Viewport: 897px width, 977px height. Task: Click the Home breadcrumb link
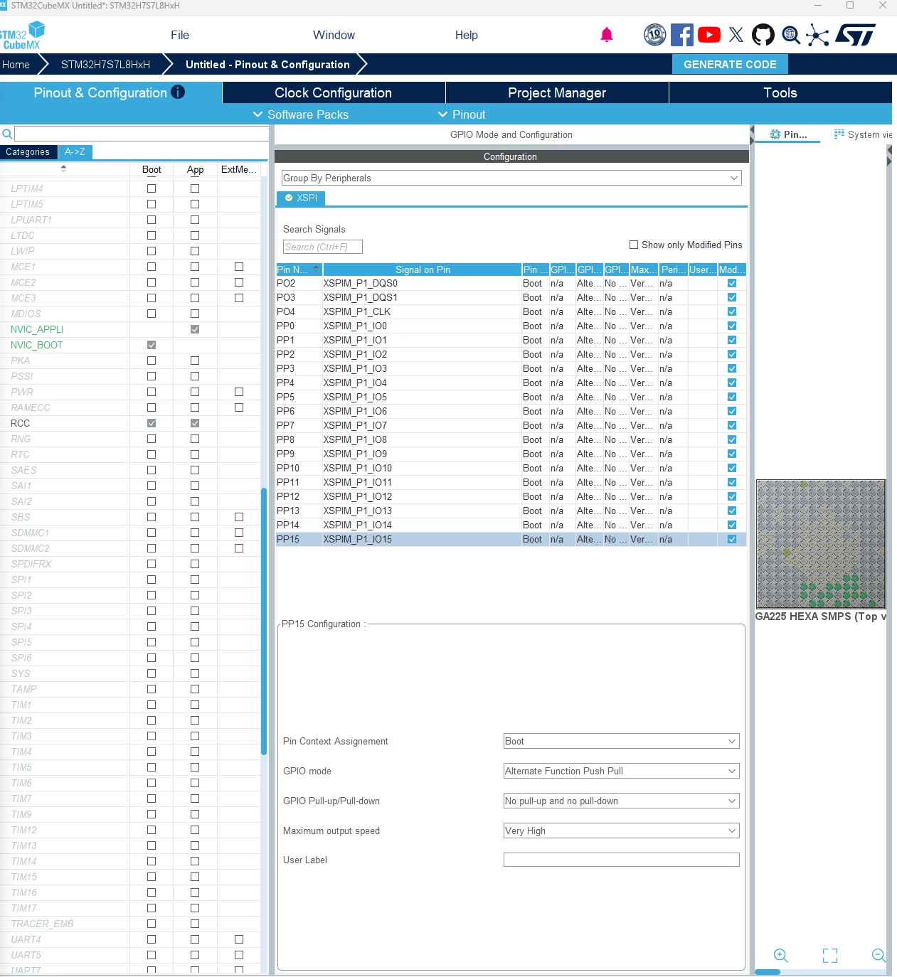click(x=16, y=65)
